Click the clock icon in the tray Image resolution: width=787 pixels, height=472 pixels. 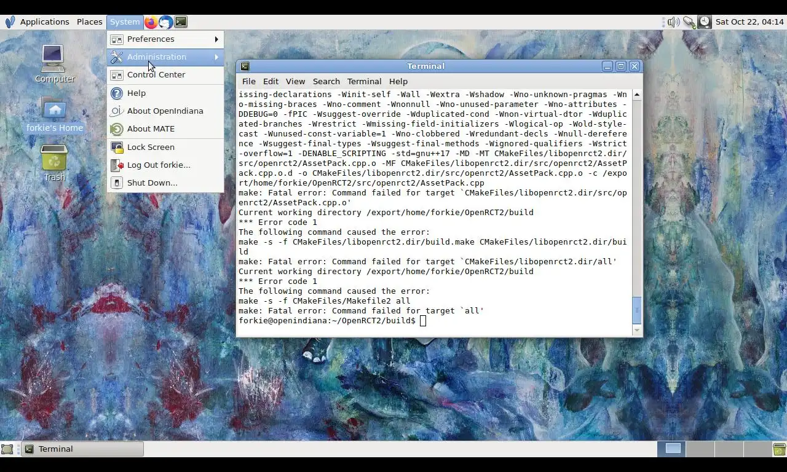[705, 22]
